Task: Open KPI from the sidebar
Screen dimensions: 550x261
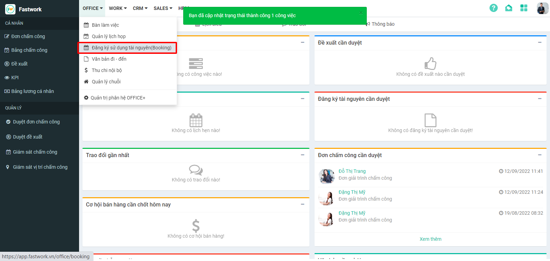Action: (15, 78)
